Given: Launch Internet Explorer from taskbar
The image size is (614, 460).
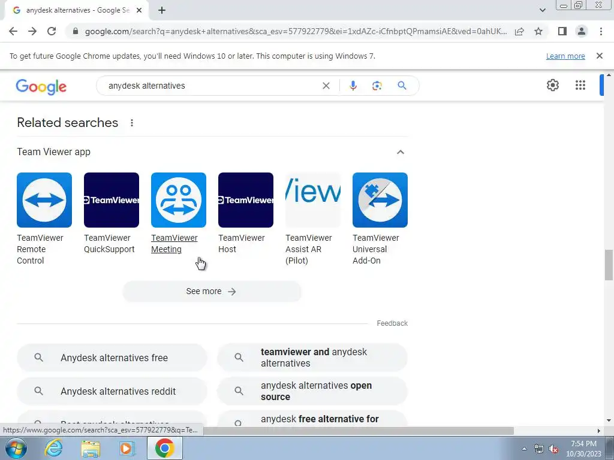Looking at the screenshot, I should (53, 448).
